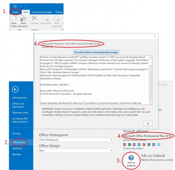Open the Office-Hintergrund dropdown
The image size is (175, 170).
76,140
